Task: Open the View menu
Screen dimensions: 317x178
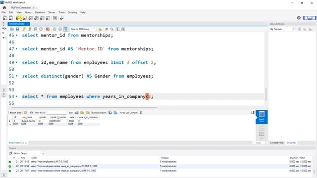Action: coord(19,12)
